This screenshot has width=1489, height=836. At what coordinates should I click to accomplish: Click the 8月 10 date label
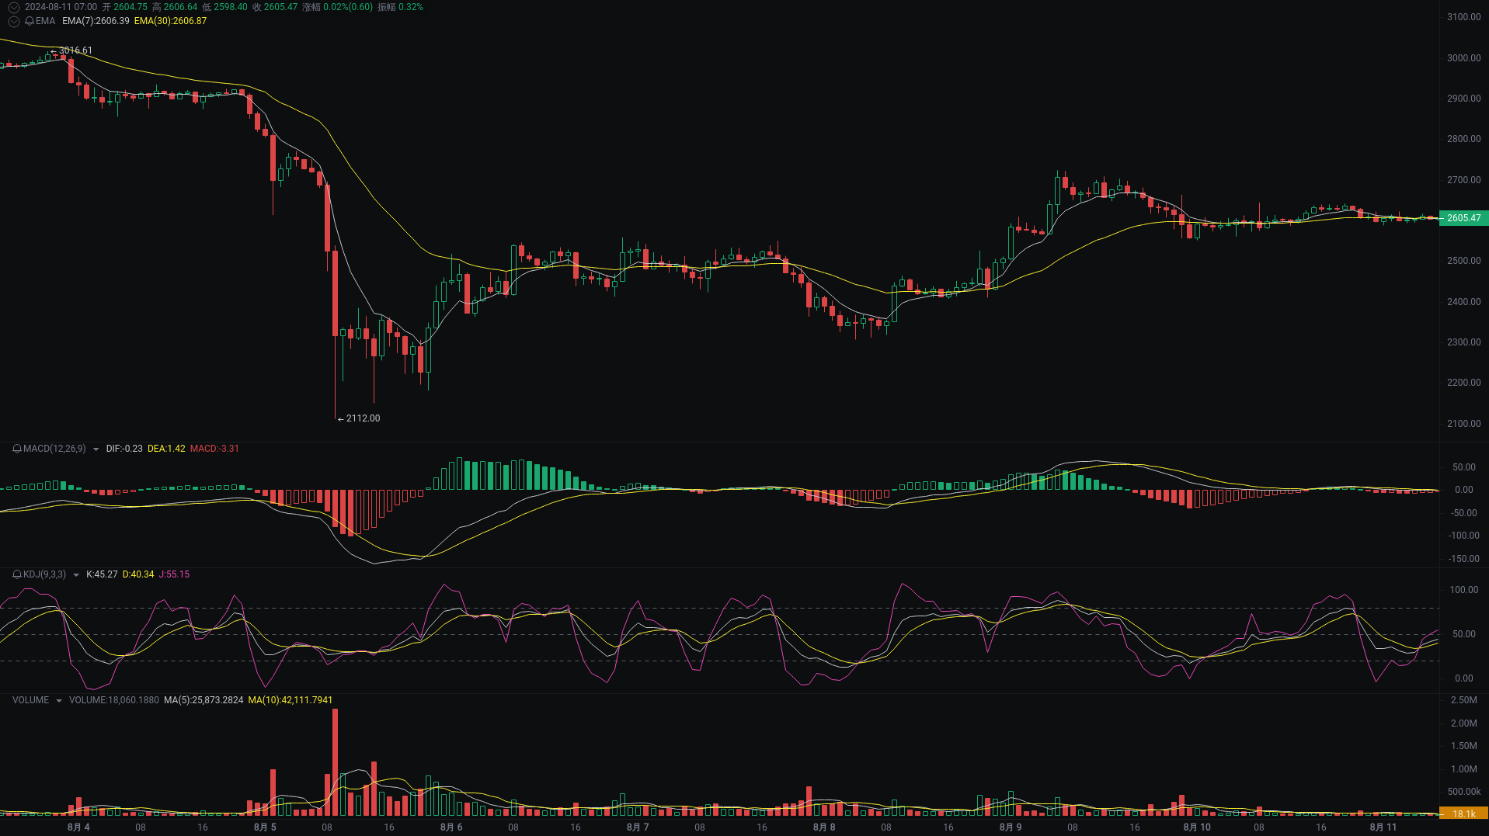pos(1197,827)
